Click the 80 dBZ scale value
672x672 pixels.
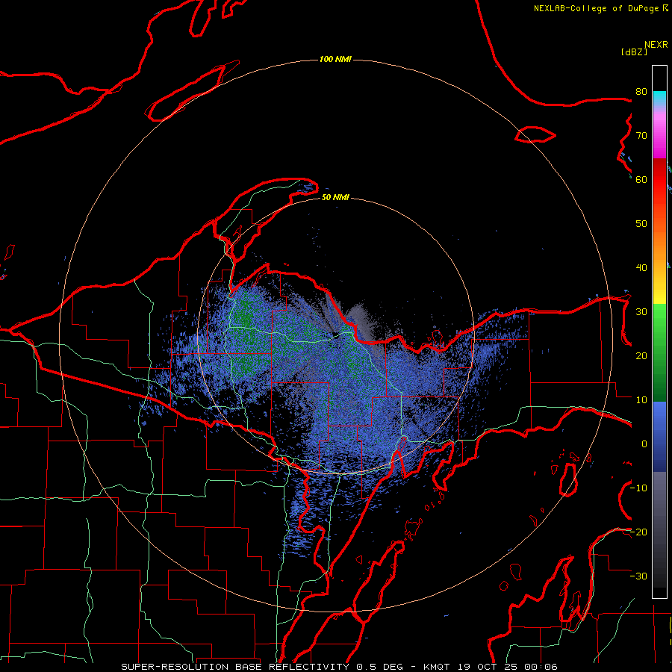point(641,91)
